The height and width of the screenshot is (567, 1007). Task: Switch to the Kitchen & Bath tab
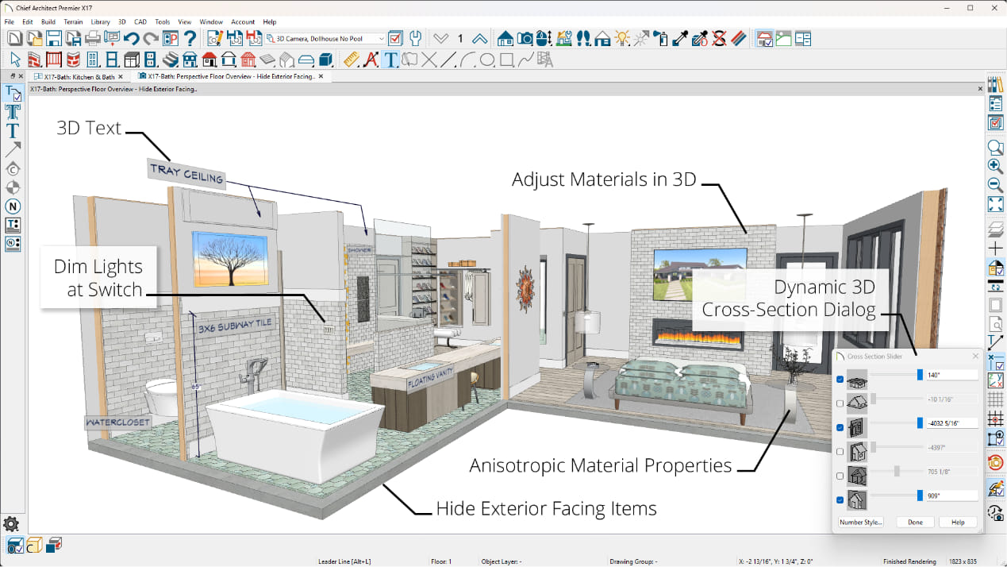[x=79, y=77]
